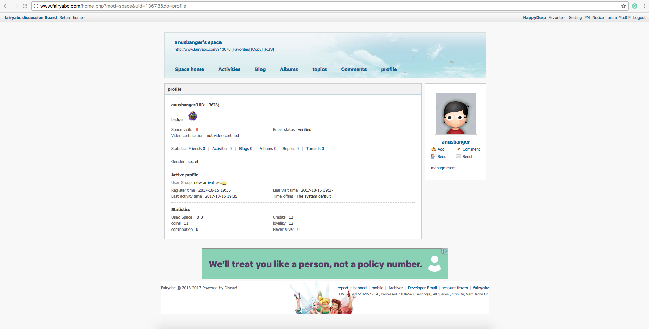Open the Blog tab
Image resolution: width=649 pixels, height=329 pixels.
point(260,69)
